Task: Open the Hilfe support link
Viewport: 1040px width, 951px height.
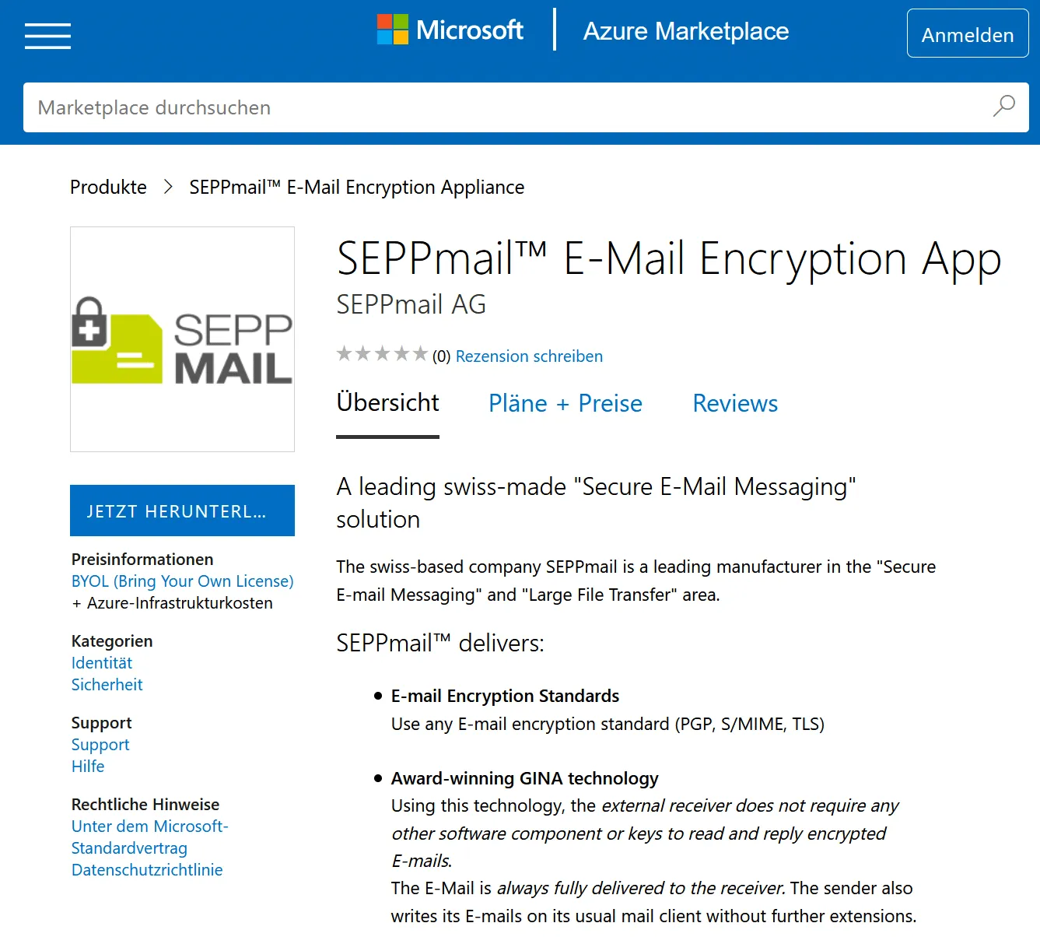Action: (x=87, y=766)
